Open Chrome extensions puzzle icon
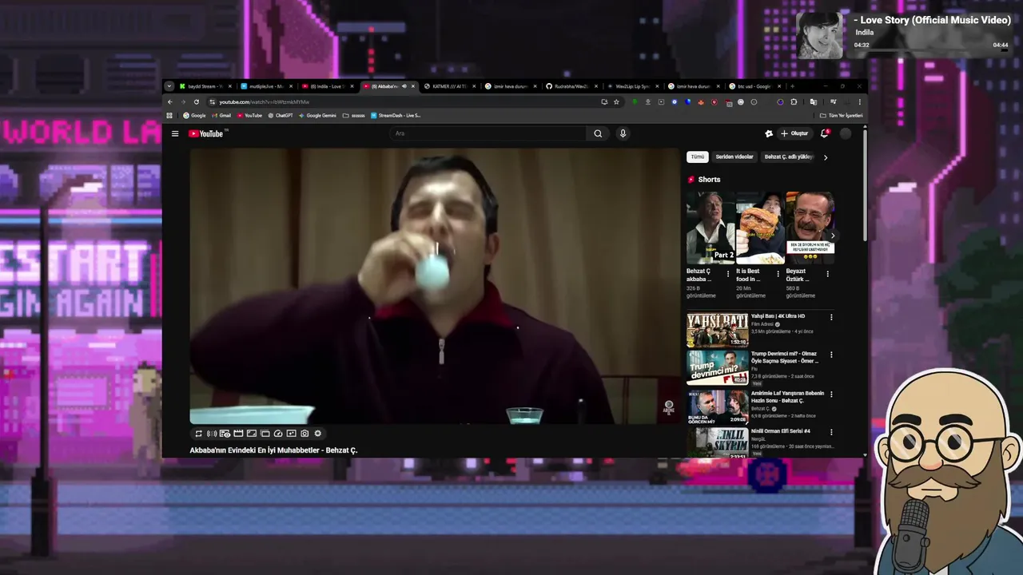This screenshot has width=1023, height=575. [794, 101]
